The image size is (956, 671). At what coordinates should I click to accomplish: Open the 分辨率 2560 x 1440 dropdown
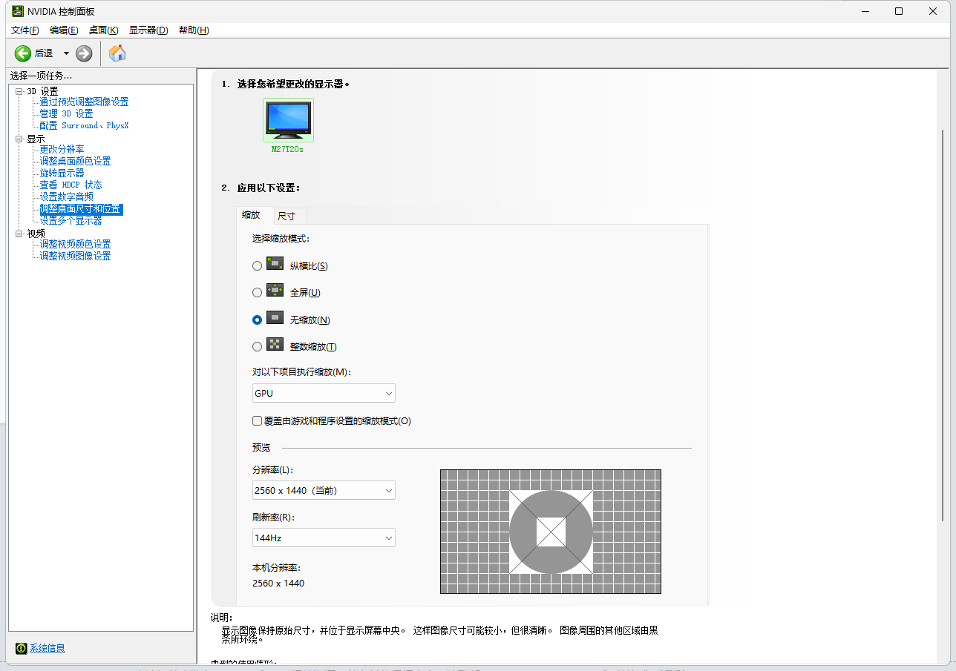[x=324, y=490]
